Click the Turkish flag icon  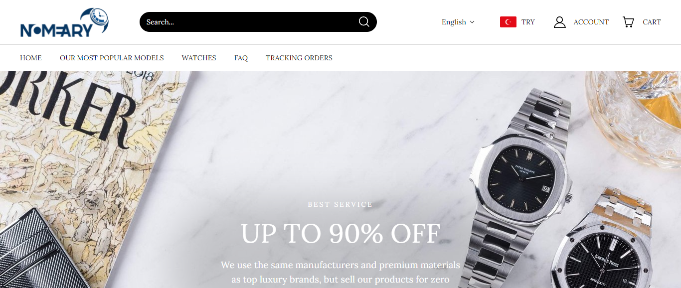click(x=508, y=22)
